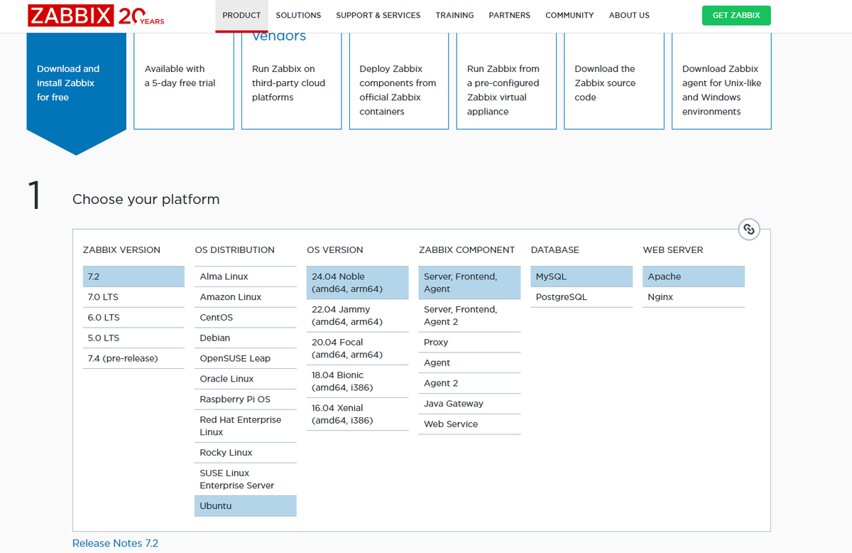Choose Zabbix version 7.2

(x=133, y=276)
